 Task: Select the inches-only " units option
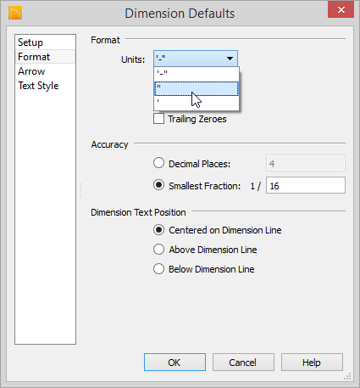(197, 88)
